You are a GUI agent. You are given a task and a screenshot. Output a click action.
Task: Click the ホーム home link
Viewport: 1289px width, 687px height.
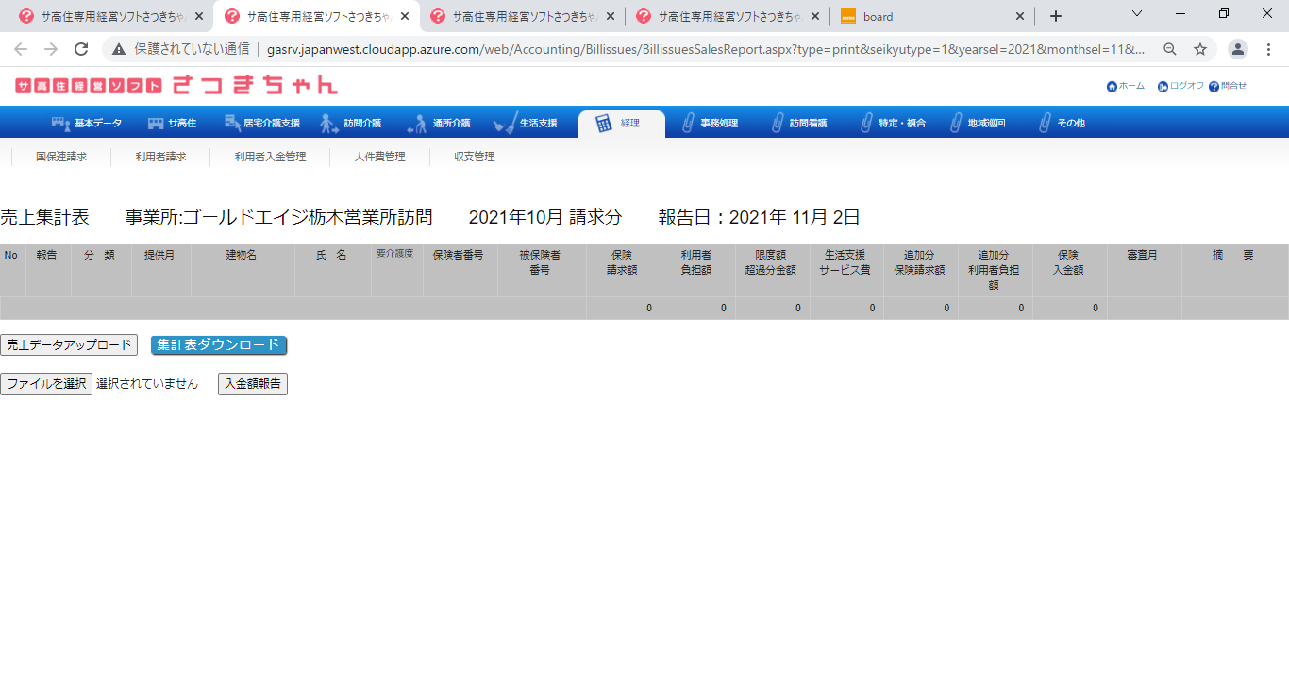pos(1126,86)
